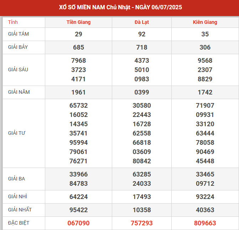Select number 63444 in giải tư
The height and width of the screenshot is (230, 239).
pyautogui.click(x=205, y=133)
